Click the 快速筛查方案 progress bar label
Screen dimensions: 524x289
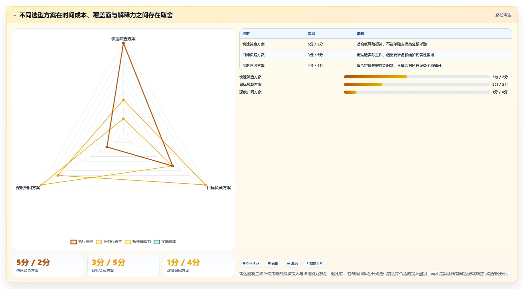pyautogui.click(x=250, y=77)
